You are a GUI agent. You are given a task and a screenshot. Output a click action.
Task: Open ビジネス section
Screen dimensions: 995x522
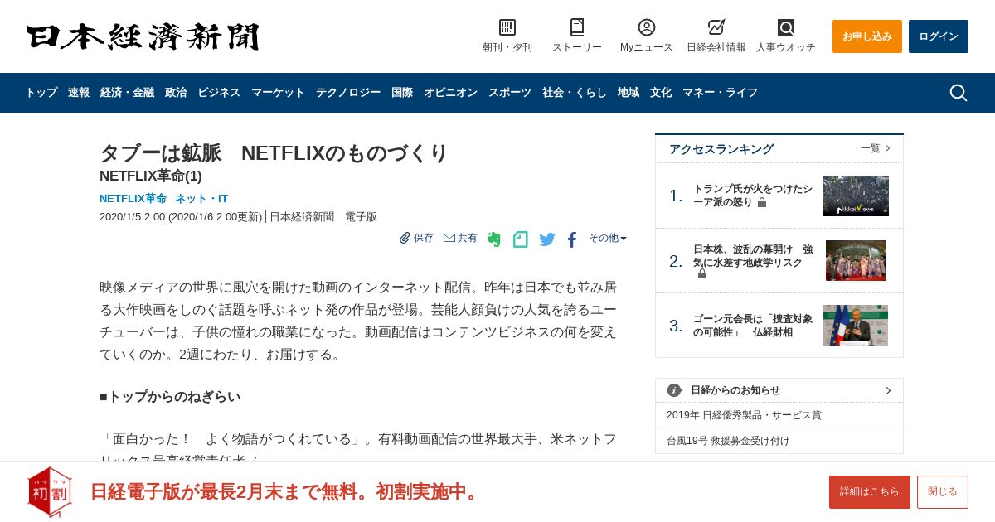(219, 93)
